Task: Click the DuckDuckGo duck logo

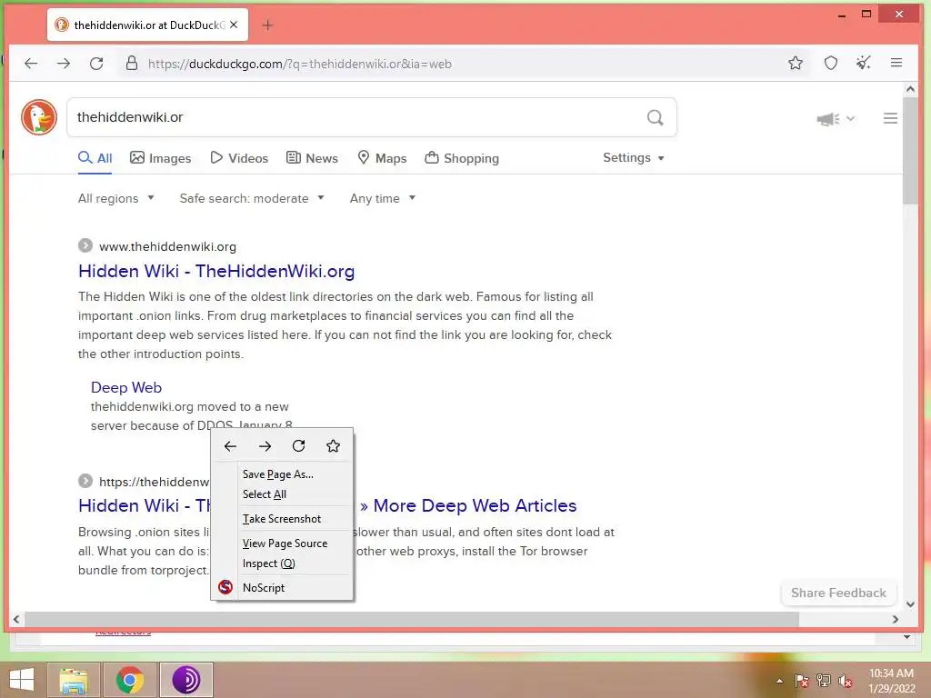Action: (x=39, y=117)
